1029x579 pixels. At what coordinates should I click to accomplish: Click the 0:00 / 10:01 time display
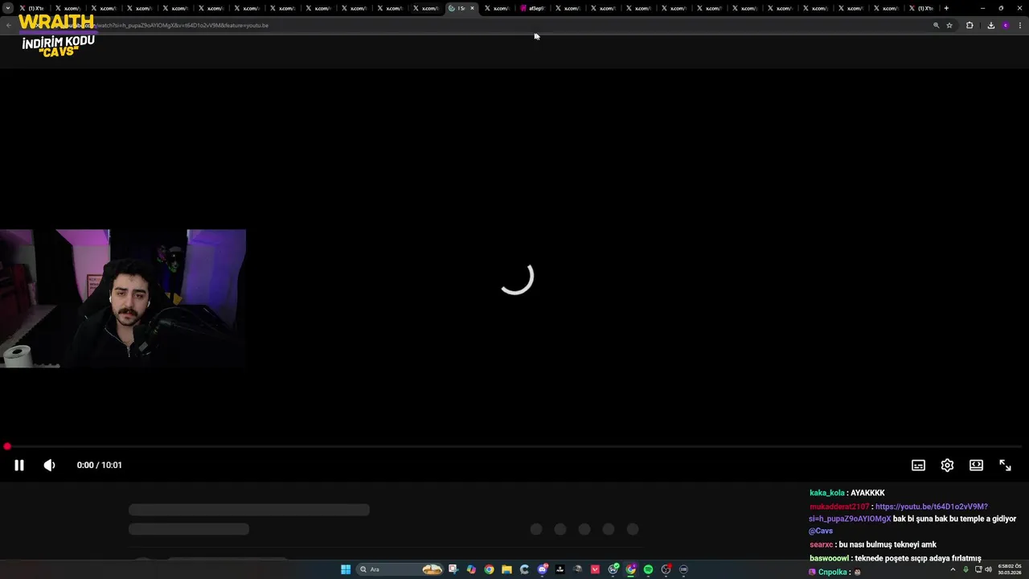coord(99,465)
